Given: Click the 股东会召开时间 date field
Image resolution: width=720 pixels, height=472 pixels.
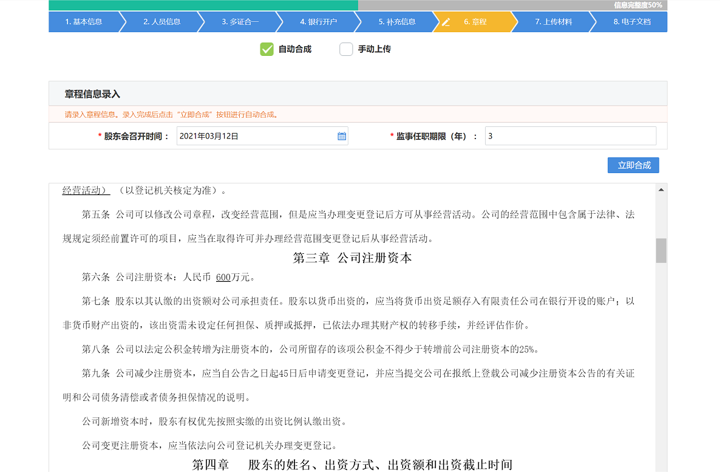Looking at the screenshot, I should pos(262,136).
